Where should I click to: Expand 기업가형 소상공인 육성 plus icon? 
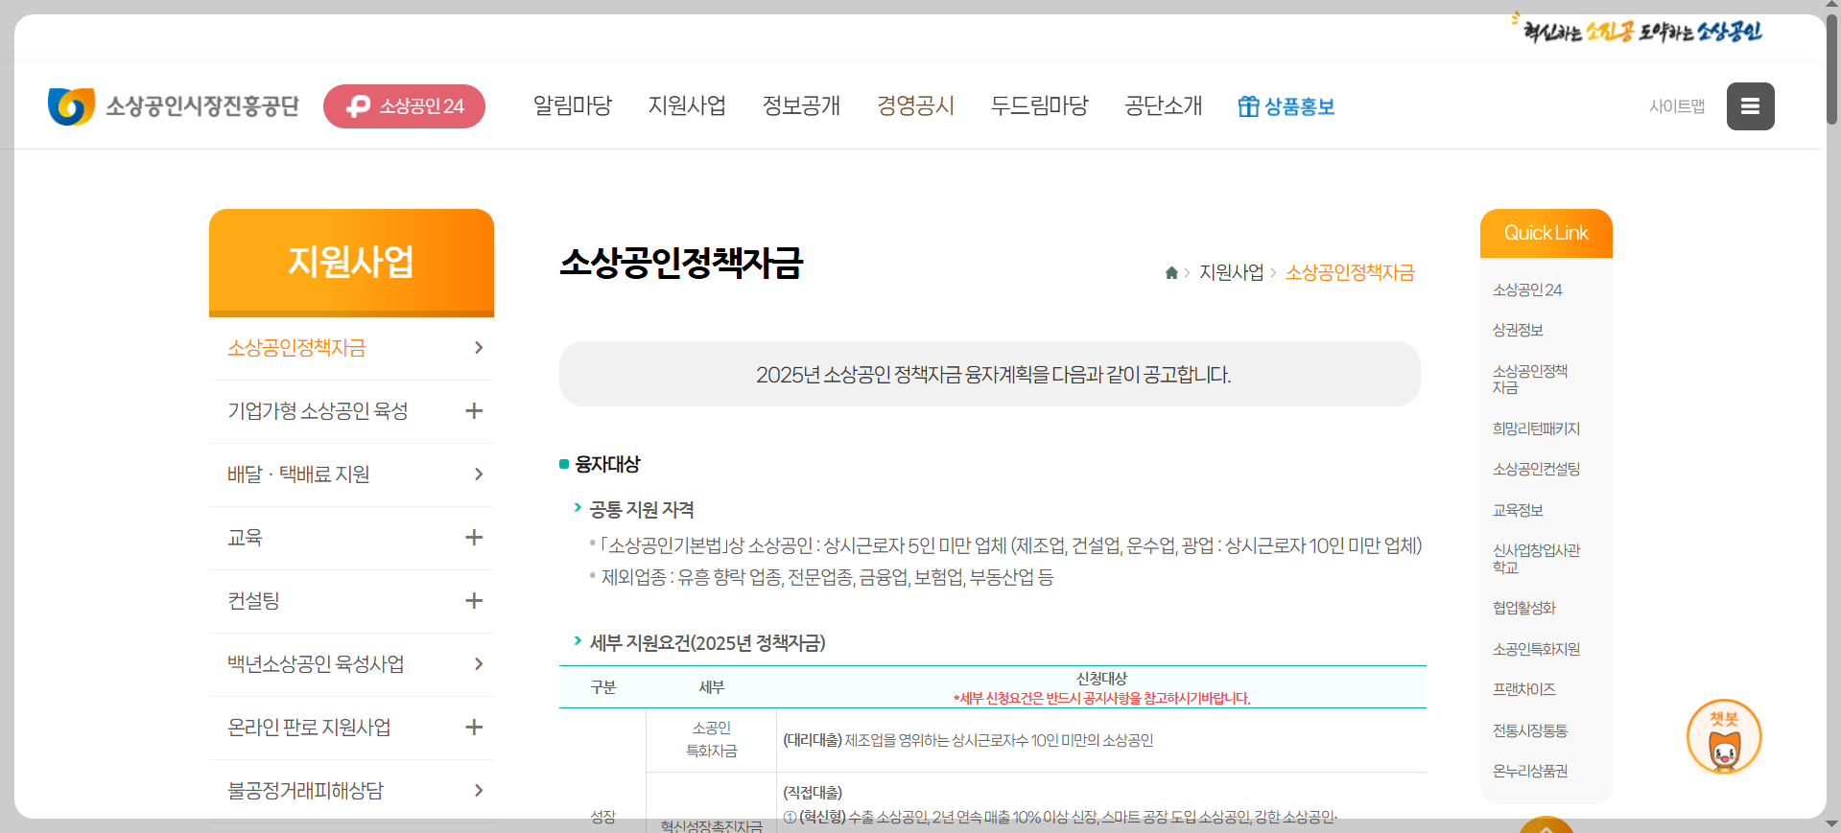tap(474, 411)
